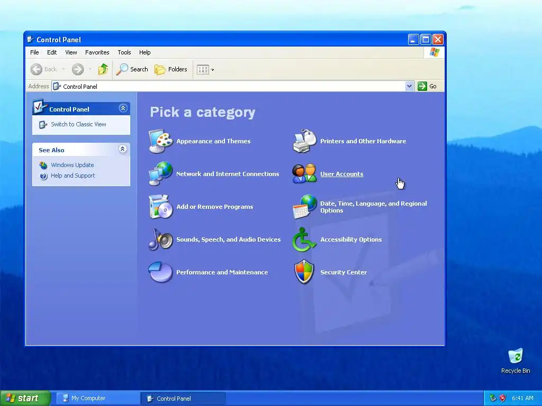
Task: Open the Help menu
Action: point(145,52)
